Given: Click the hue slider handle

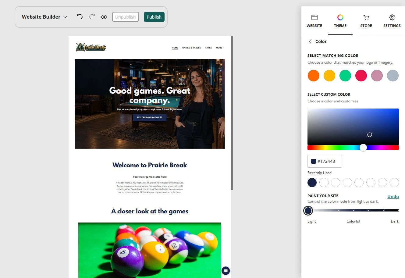Looking at the screenshot, I should click(x=363, y=148).
